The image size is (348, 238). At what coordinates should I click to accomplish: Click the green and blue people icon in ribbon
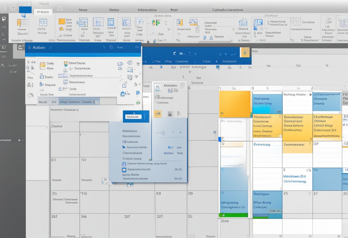[x=156, y=23]
